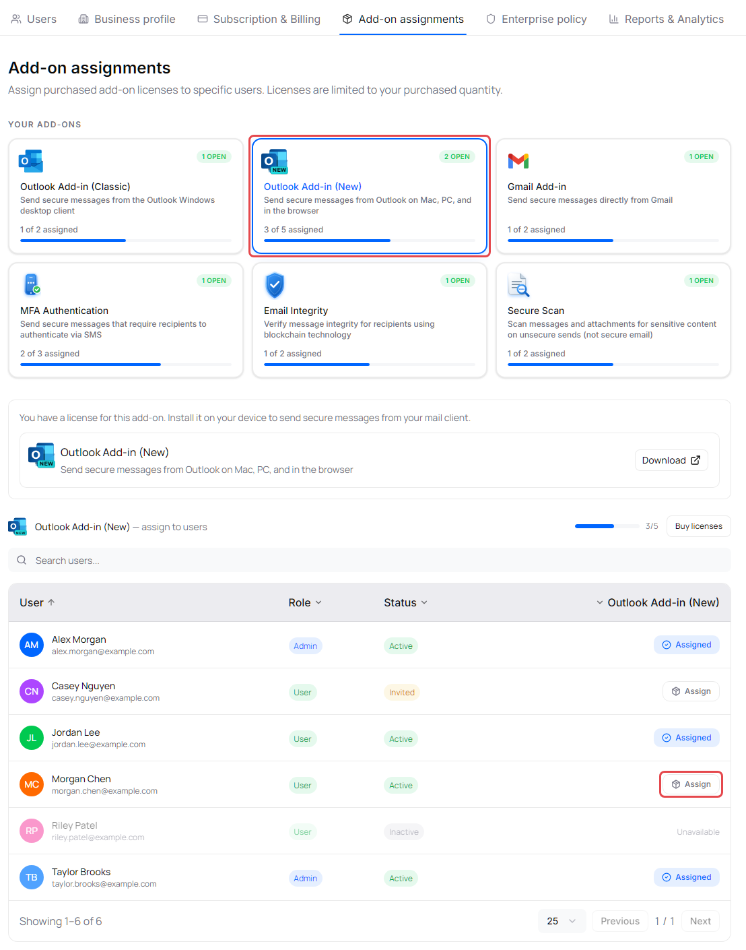This screenshot has width=746, height=950.
Task: Click the Outlook icon beside 'assign to users'
Action: click(x=18, y=527)
